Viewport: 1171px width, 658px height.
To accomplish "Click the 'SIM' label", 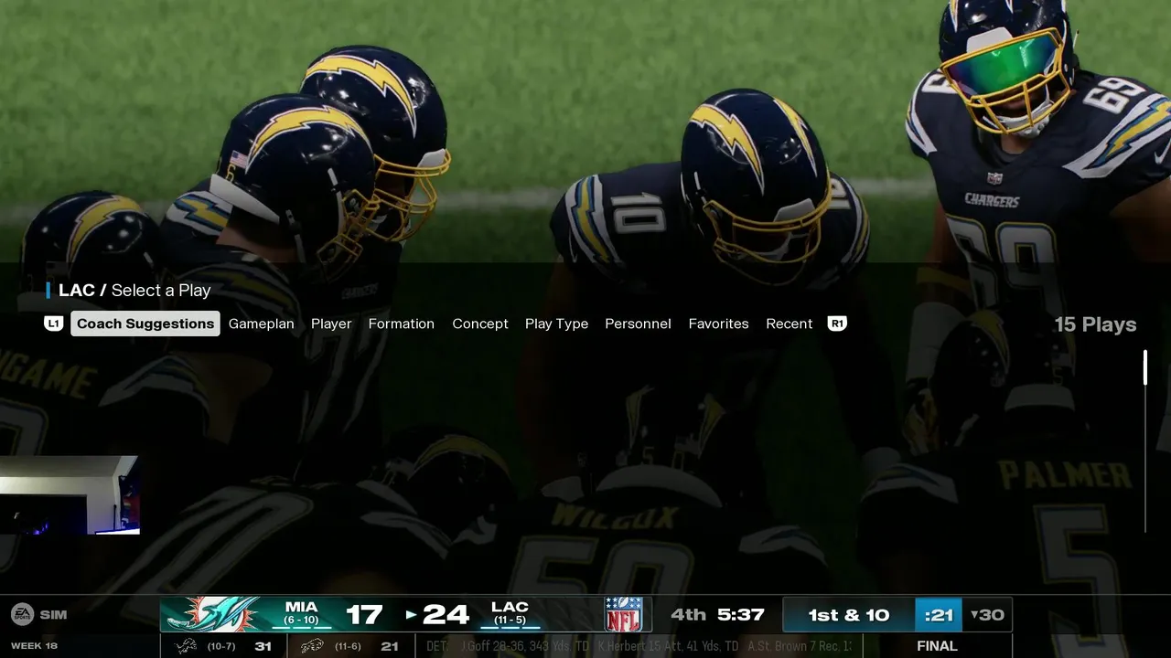I will [53, 614].
